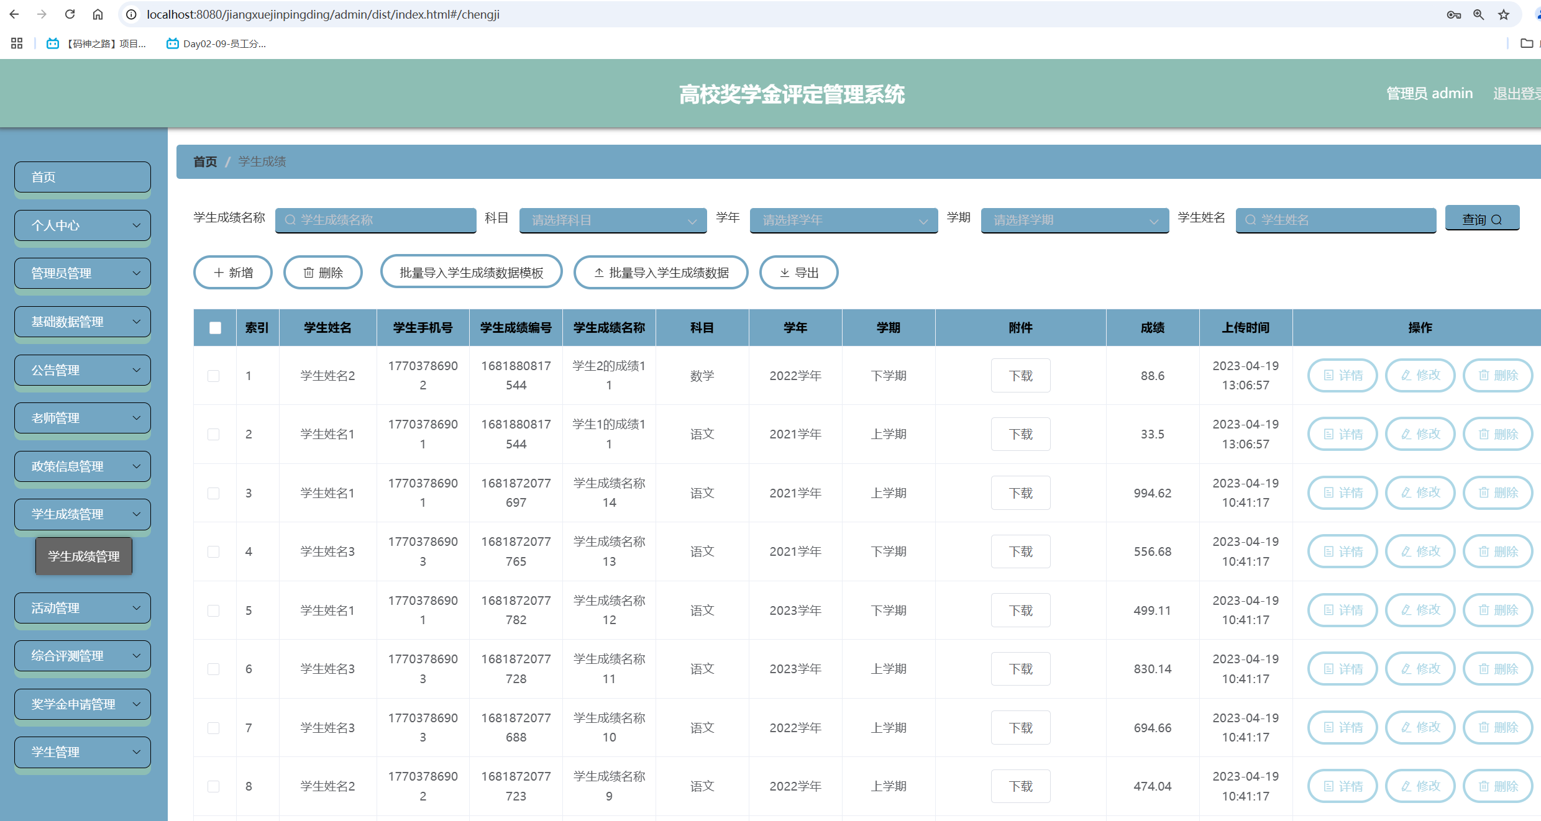Expand the 政策信息管理 sidebar menu

tap(83, 466)
